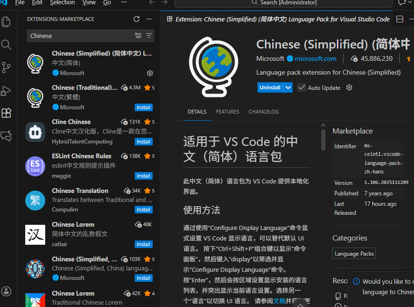Open the View menu
Viewport: 414px width, 307px height.
[x=89, y=2]
